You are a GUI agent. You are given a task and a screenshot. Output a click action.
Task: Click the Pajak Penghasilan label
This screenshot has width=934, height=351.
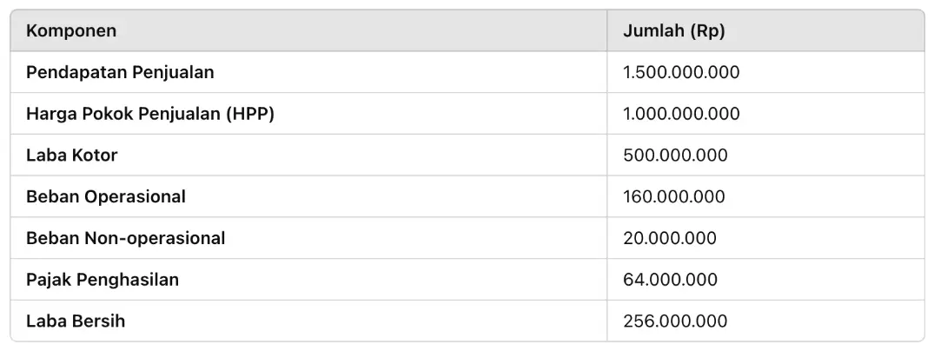point(103,280)
